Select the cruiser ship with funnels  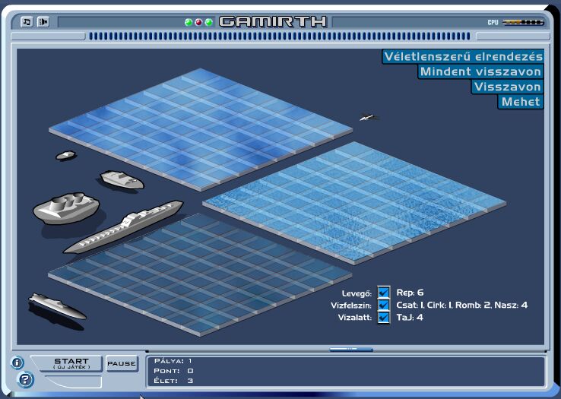point(66,209)
